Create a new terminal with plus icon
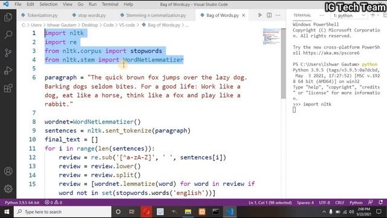Image resolution: width=387 pixels, height=218 pixels. 372,15
